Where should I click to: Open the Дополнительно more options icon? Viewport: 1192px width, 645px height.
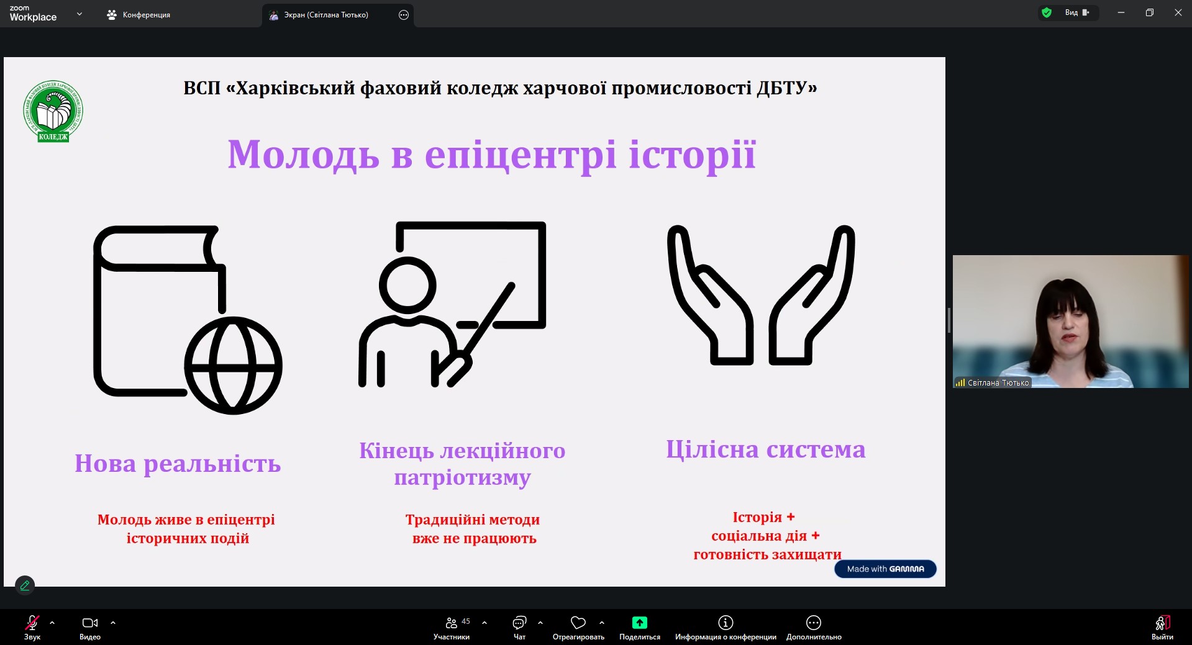point(813,623)
